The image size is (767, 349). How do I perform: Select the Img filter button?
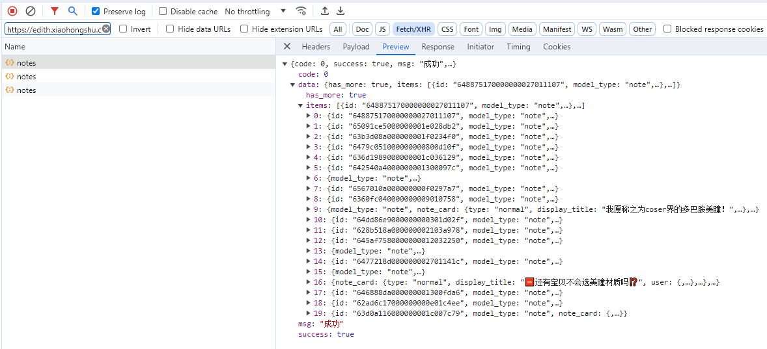coord(495,29)
